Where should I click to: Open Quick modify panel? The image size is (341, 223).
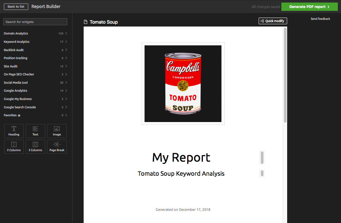point(273,21)
